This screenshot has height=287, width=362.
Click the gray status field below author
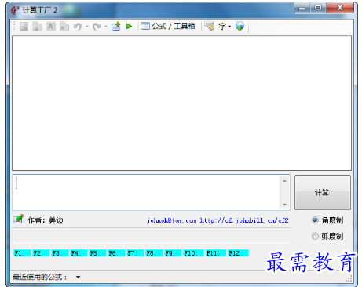pos(152,235)
